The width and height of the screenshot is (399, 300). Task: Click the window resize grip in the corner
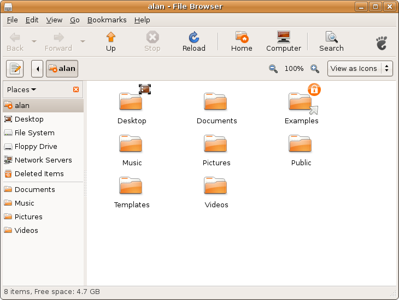tap(393, 293)
